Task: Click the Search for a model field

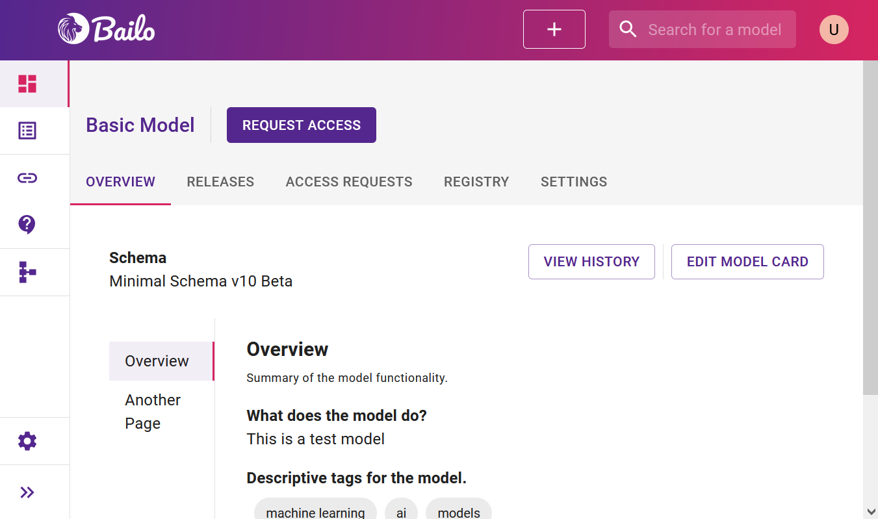Action: pos(714,30)
